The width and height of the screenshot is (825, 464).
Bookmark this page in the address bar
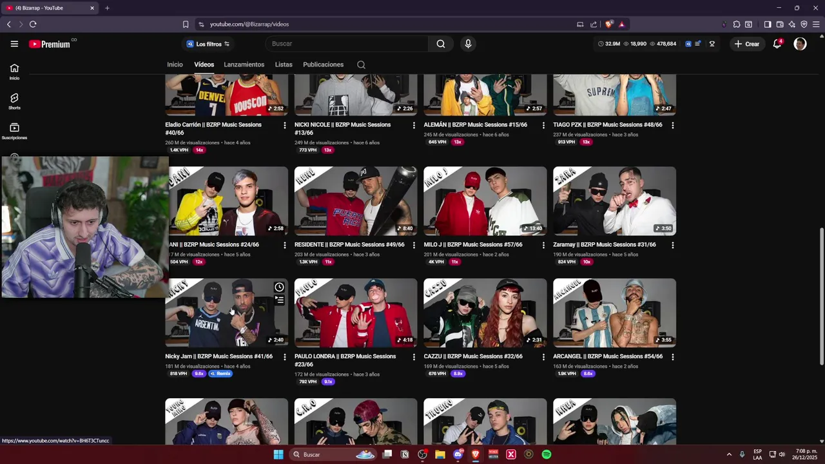point(186,24)
